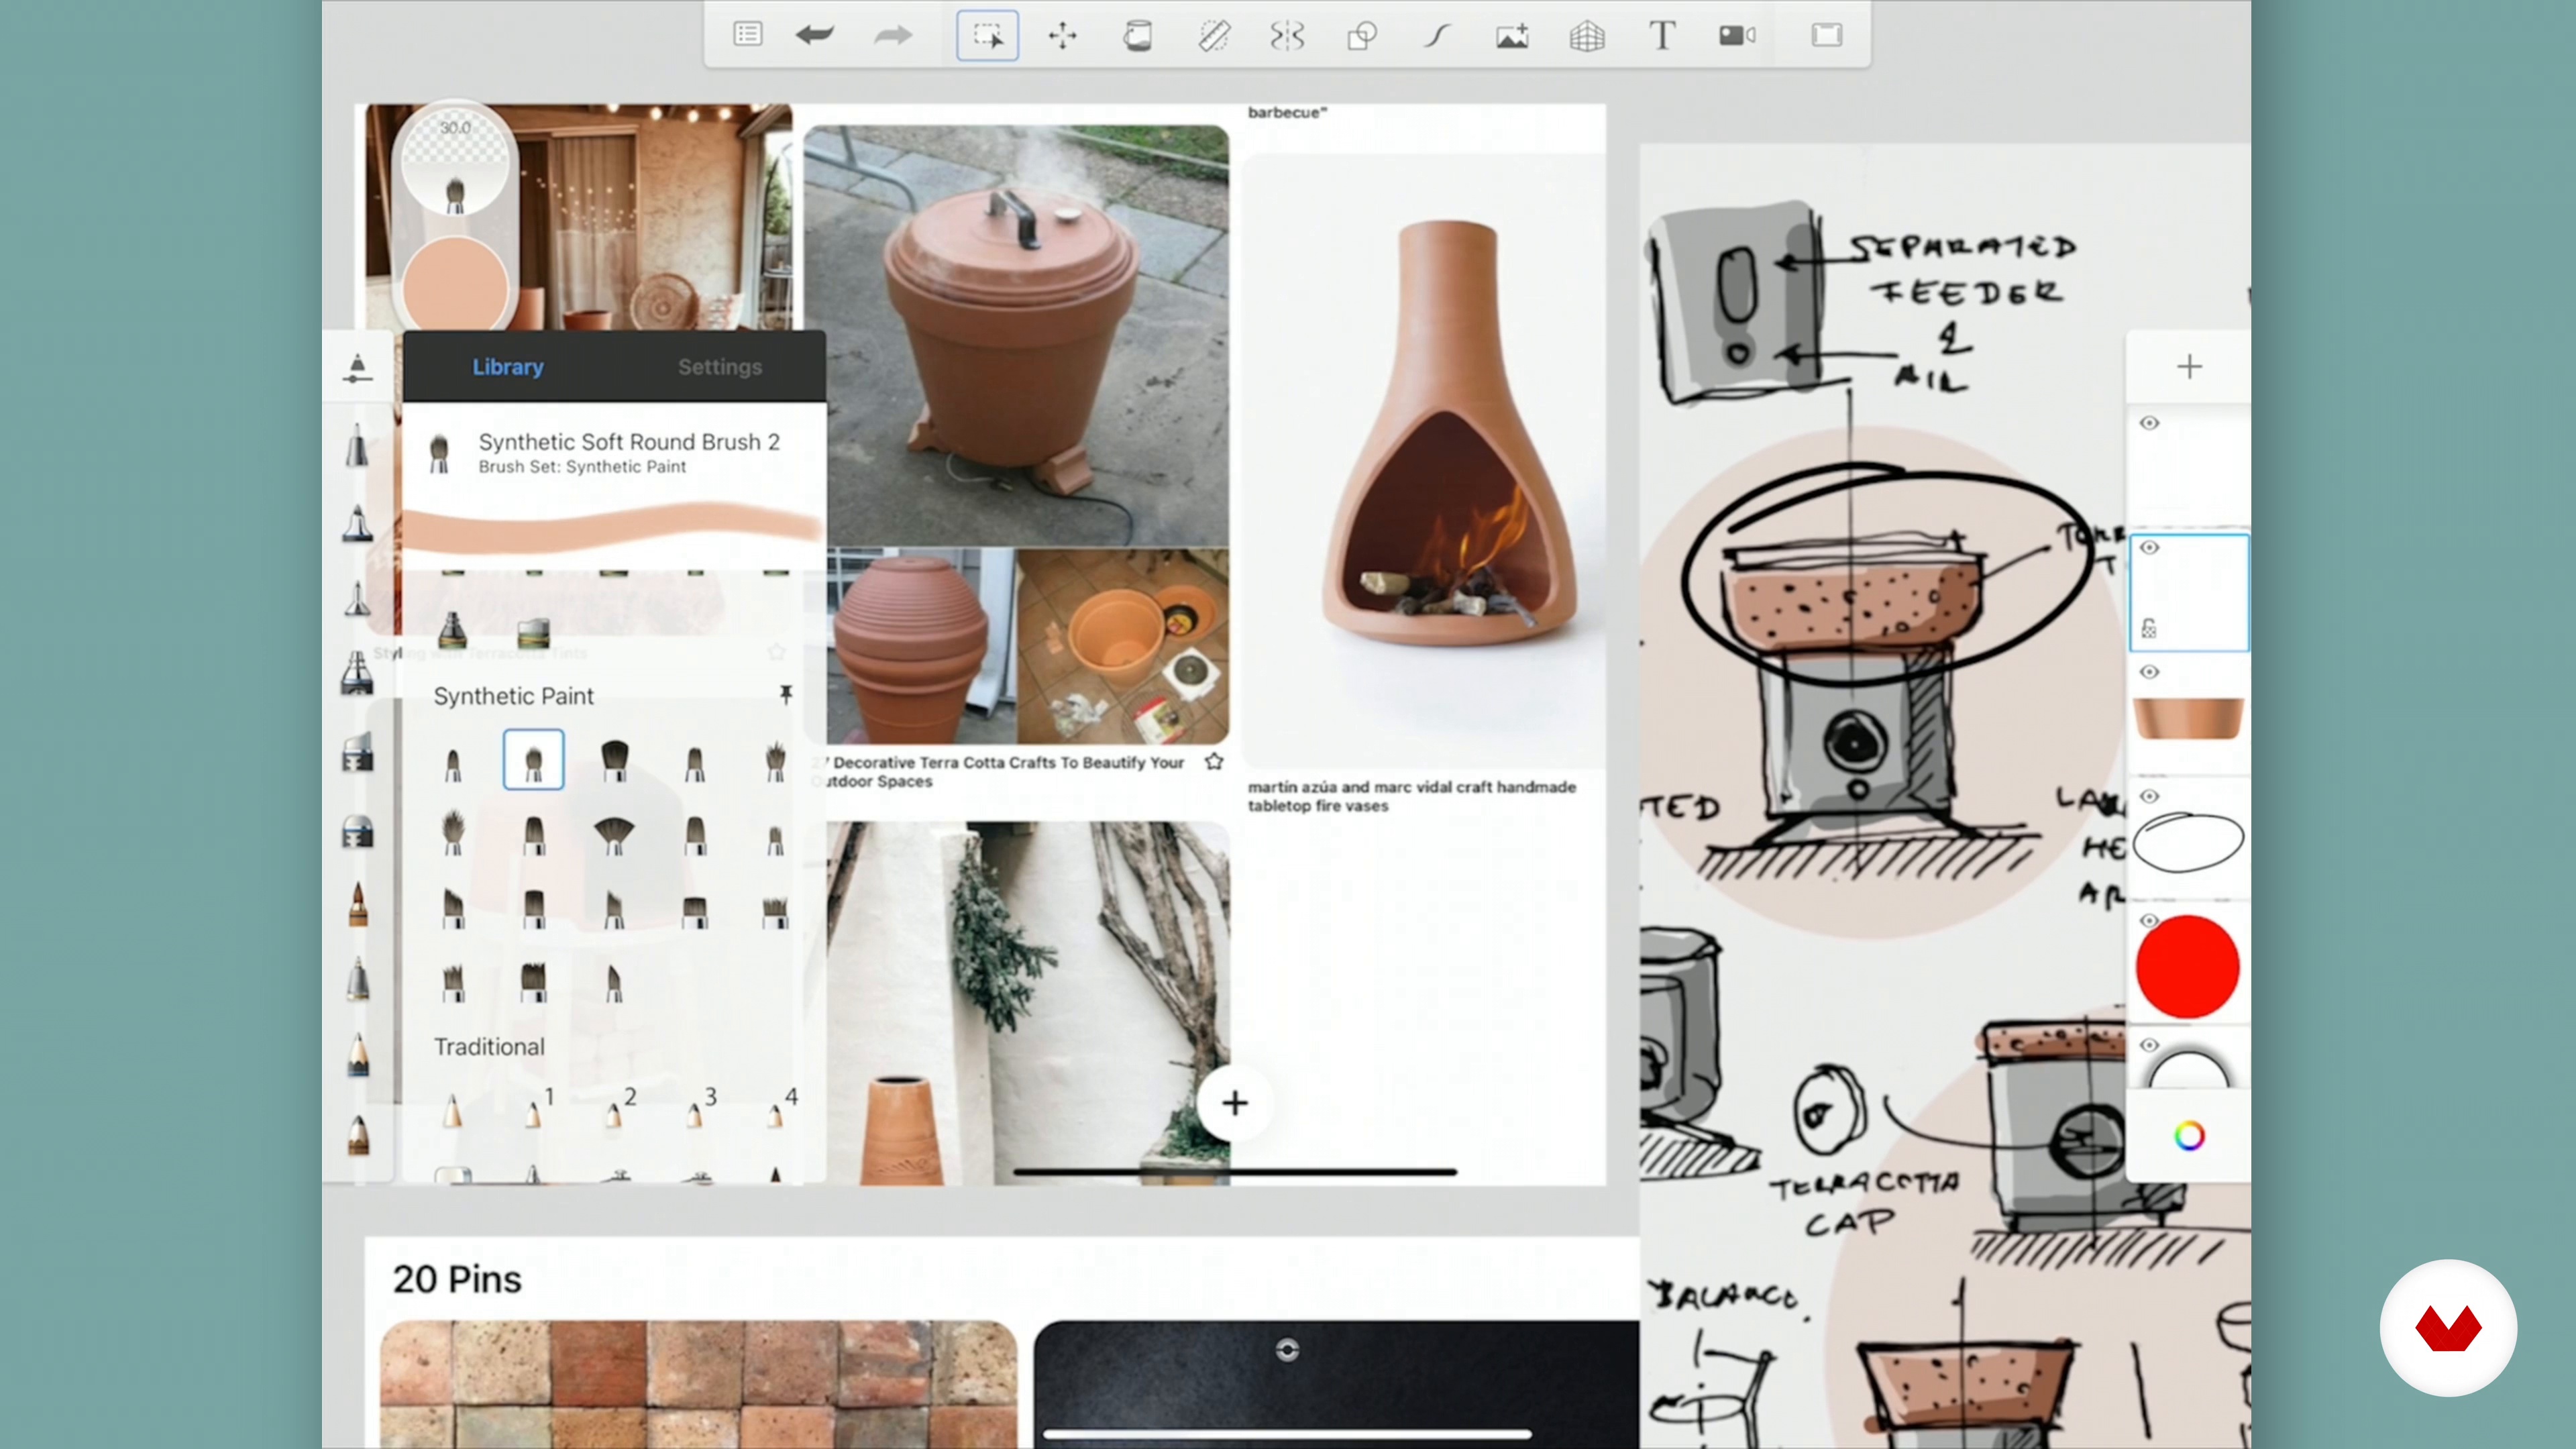
Task: Enable the Predictive Stroke curve tool
Action: [1437, 36]
